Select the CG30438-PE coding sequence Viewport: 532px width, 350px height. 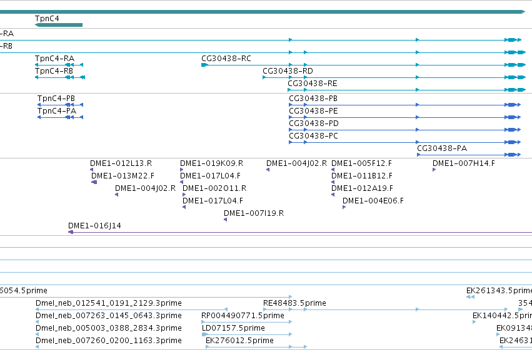pyautogui.click(x=404, y=117)
